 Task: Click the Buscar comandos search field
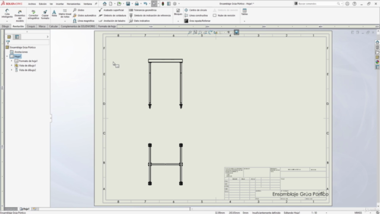pos(317,4)
